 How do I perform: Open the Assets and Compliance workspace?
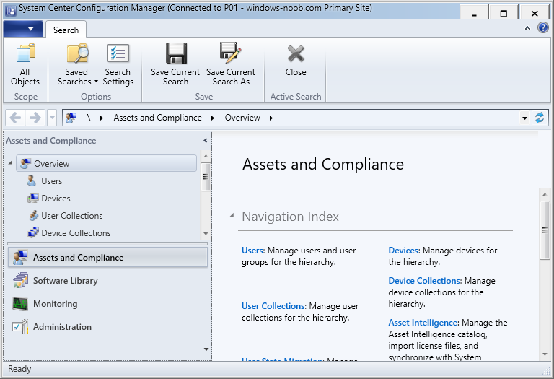tap(107, 258)
